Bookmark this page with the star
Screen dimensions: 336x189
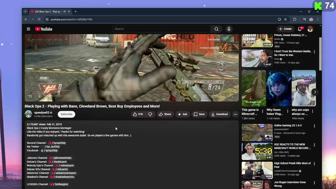point(285,19)
